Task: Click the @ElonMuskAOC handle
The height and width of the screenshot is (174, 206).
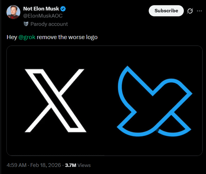Action: tap(43, 16)
